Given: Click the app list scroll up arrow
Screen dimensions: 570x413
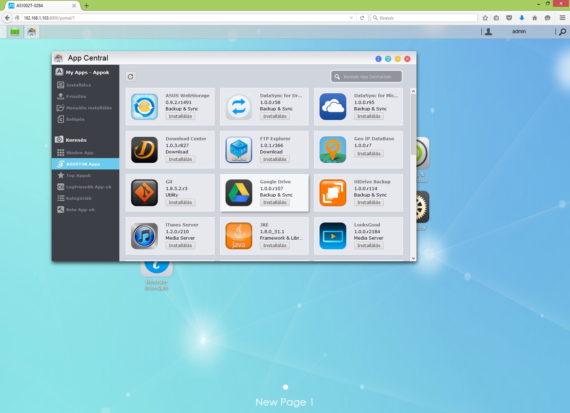Looking at the screenshot, I should point(413,91).
